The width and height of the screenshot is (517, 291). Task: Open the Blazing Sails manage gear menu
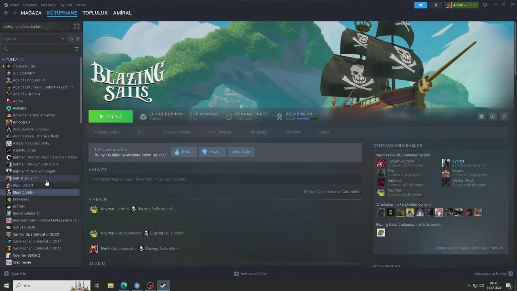click(x=481, y=116)
